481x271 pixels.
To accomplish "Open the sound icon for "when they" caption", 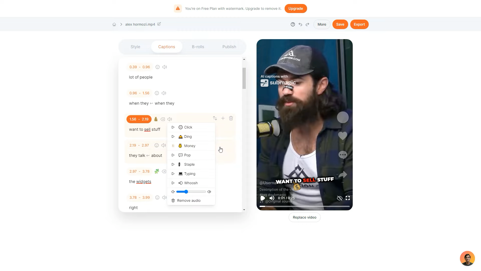I will coord(164,93).
